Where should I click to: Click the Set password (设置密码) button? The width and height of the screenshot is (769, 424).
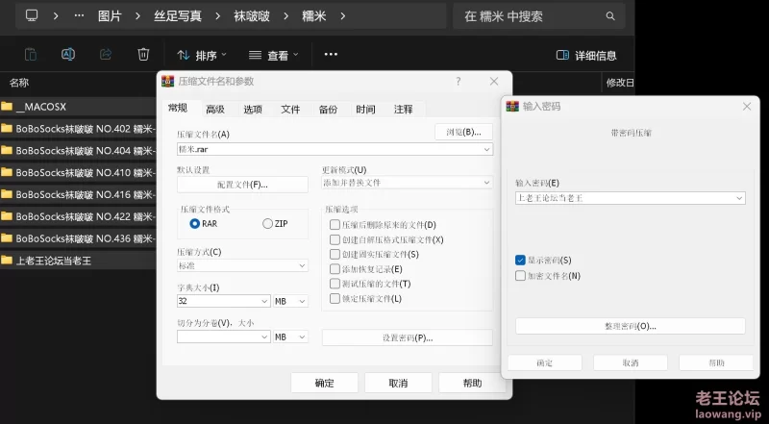click(x=407, y=338)
